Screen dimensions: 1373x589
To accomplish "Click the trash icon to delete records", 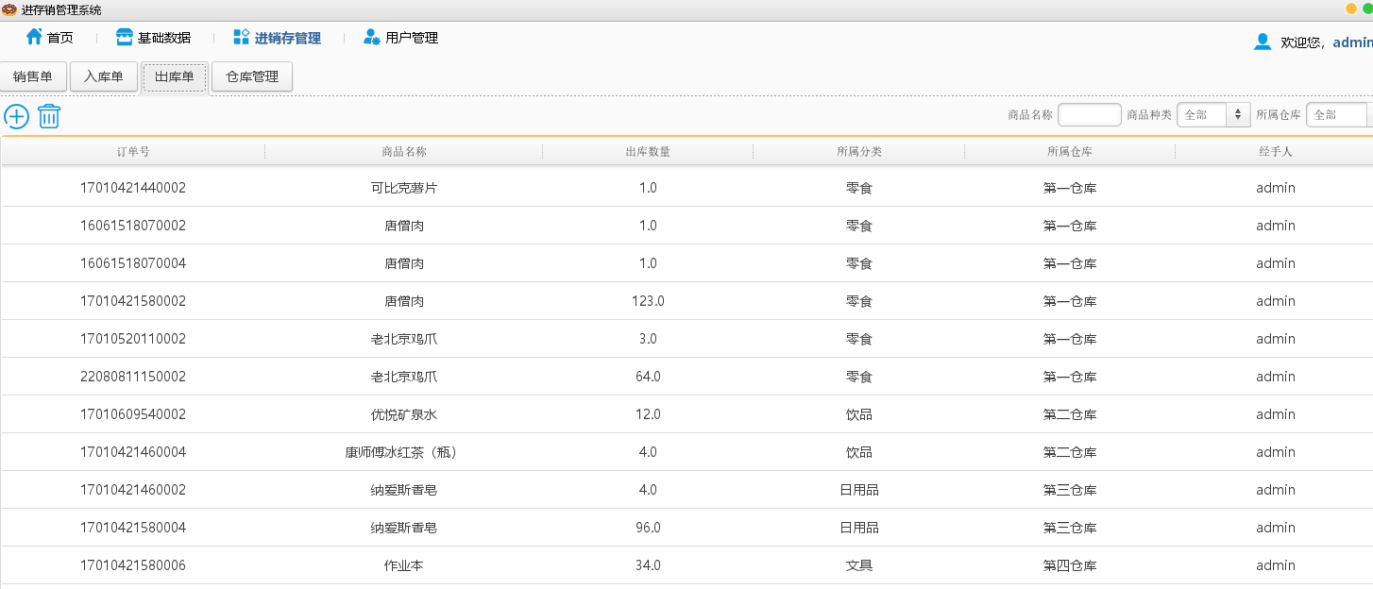I will pyautogui.click(x=49, y=115).
